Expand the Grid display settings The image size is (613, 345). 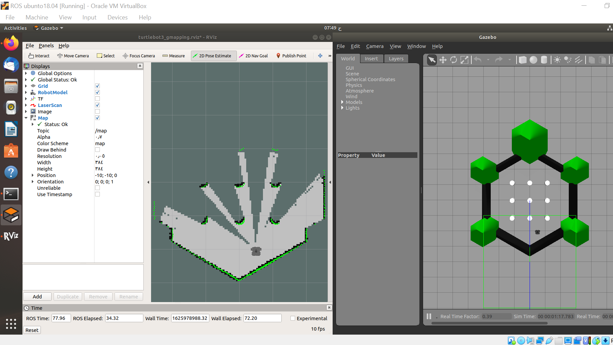coord(26,86)
